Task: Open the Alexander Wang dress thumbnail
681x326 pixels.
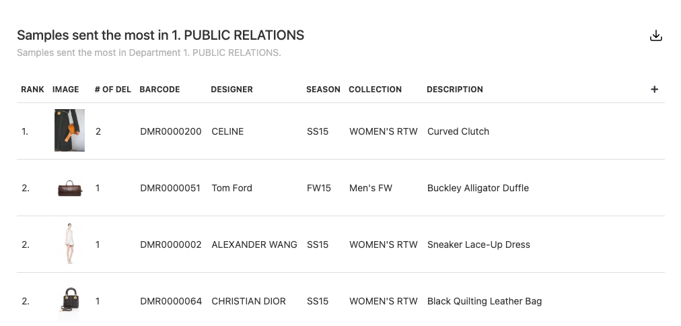Action: point(69,244)
